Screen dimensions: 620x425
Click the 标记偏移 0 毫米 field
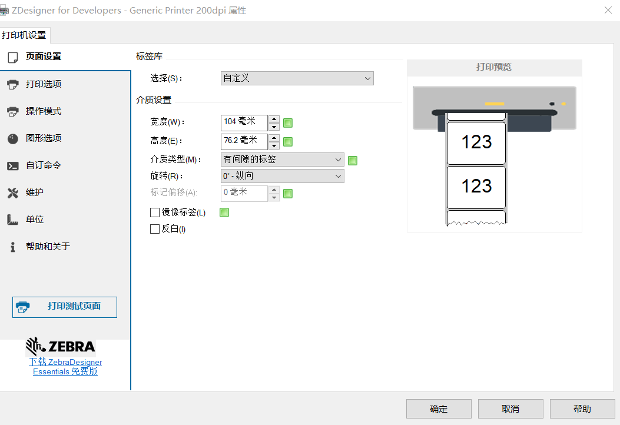click(244, 193)
